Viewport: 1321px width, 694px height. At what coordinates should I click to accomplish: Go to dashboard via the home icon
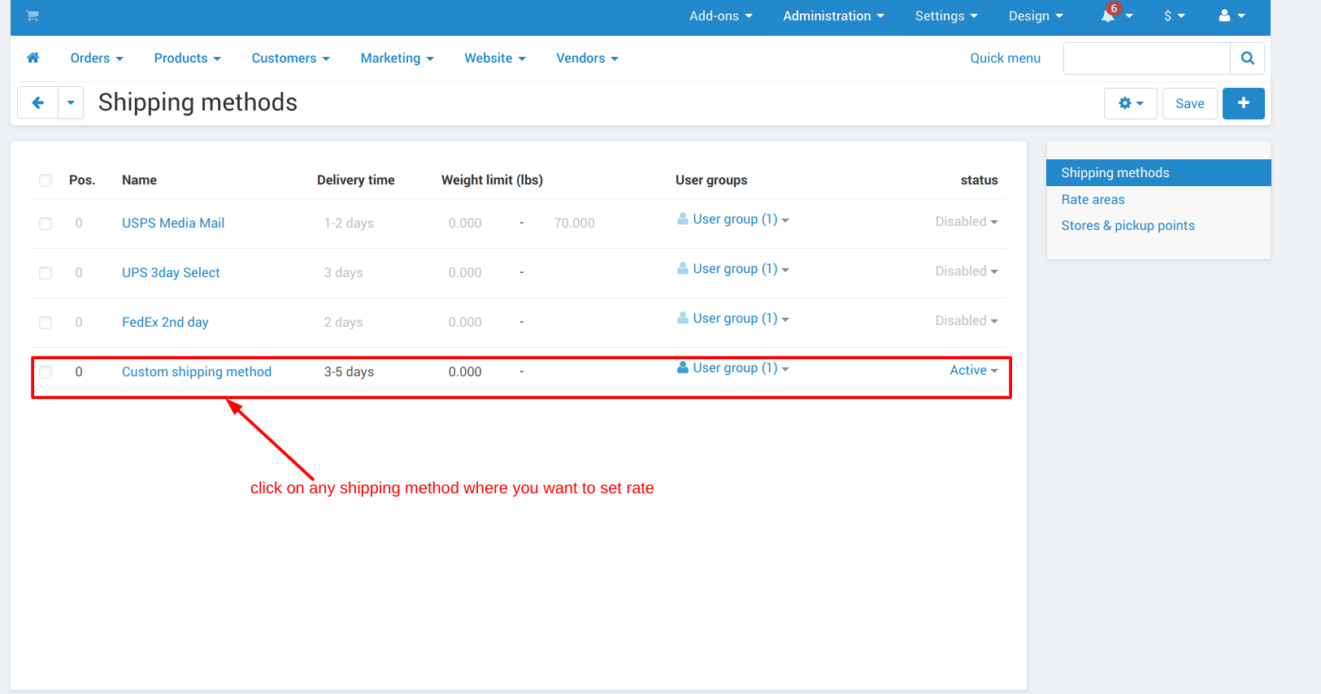coord(33,58)
